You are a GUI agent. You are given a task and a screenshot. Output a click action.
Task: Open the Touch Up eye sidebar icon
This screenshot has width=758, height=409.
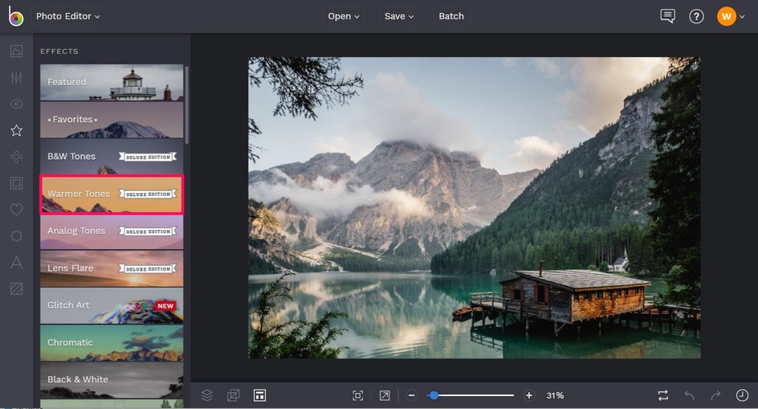[16, 104]
